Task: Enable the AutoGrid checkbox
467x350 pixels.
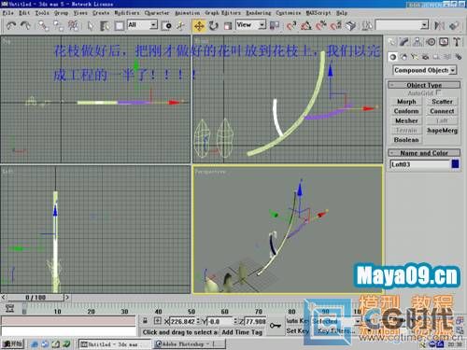Action: pos(438,92)
